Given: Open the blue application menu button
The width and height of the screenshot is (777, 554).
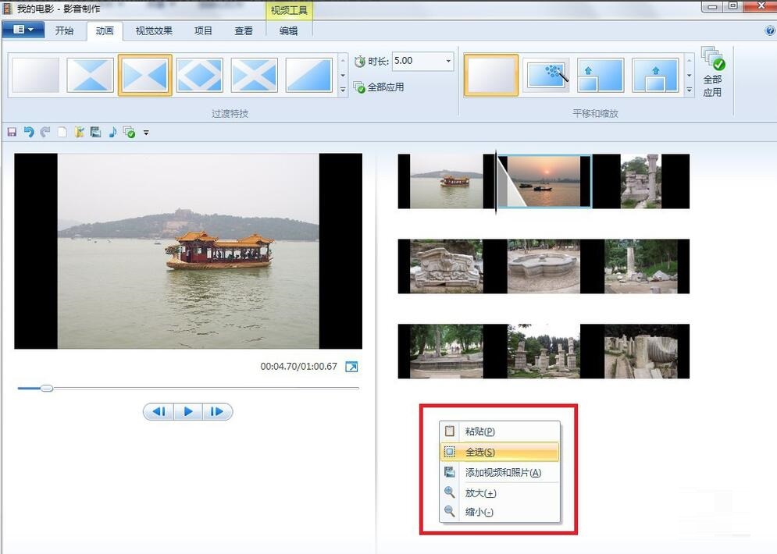Looking at the screenshot, I should pyautogui.click(x=23, y=30).
